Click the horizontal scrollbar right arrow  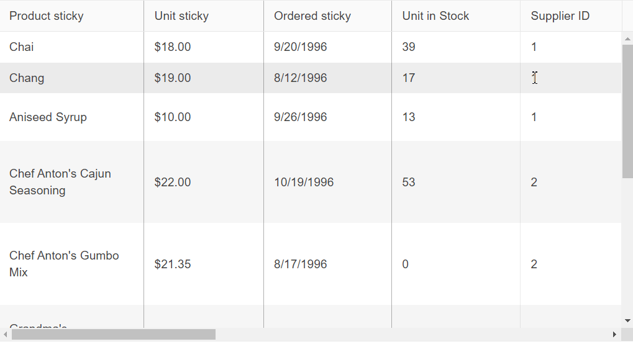click(614, 335)
